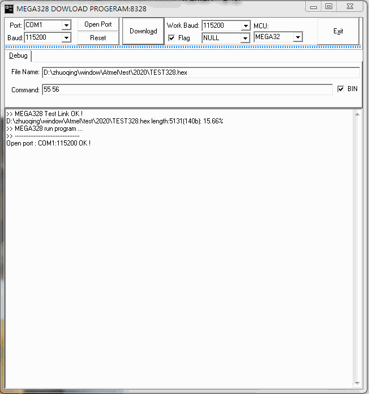Minimize the MEGA328 download window
The image size is (369, 394).
314,7
